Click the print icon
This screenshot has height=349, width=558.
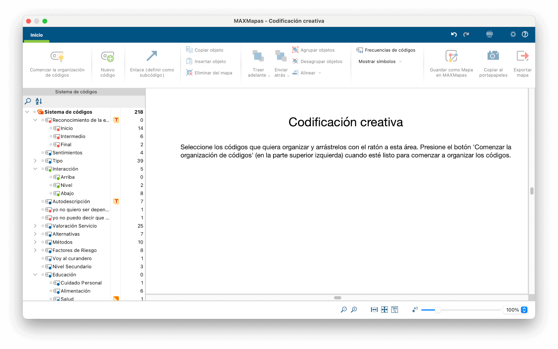point(489,34)
